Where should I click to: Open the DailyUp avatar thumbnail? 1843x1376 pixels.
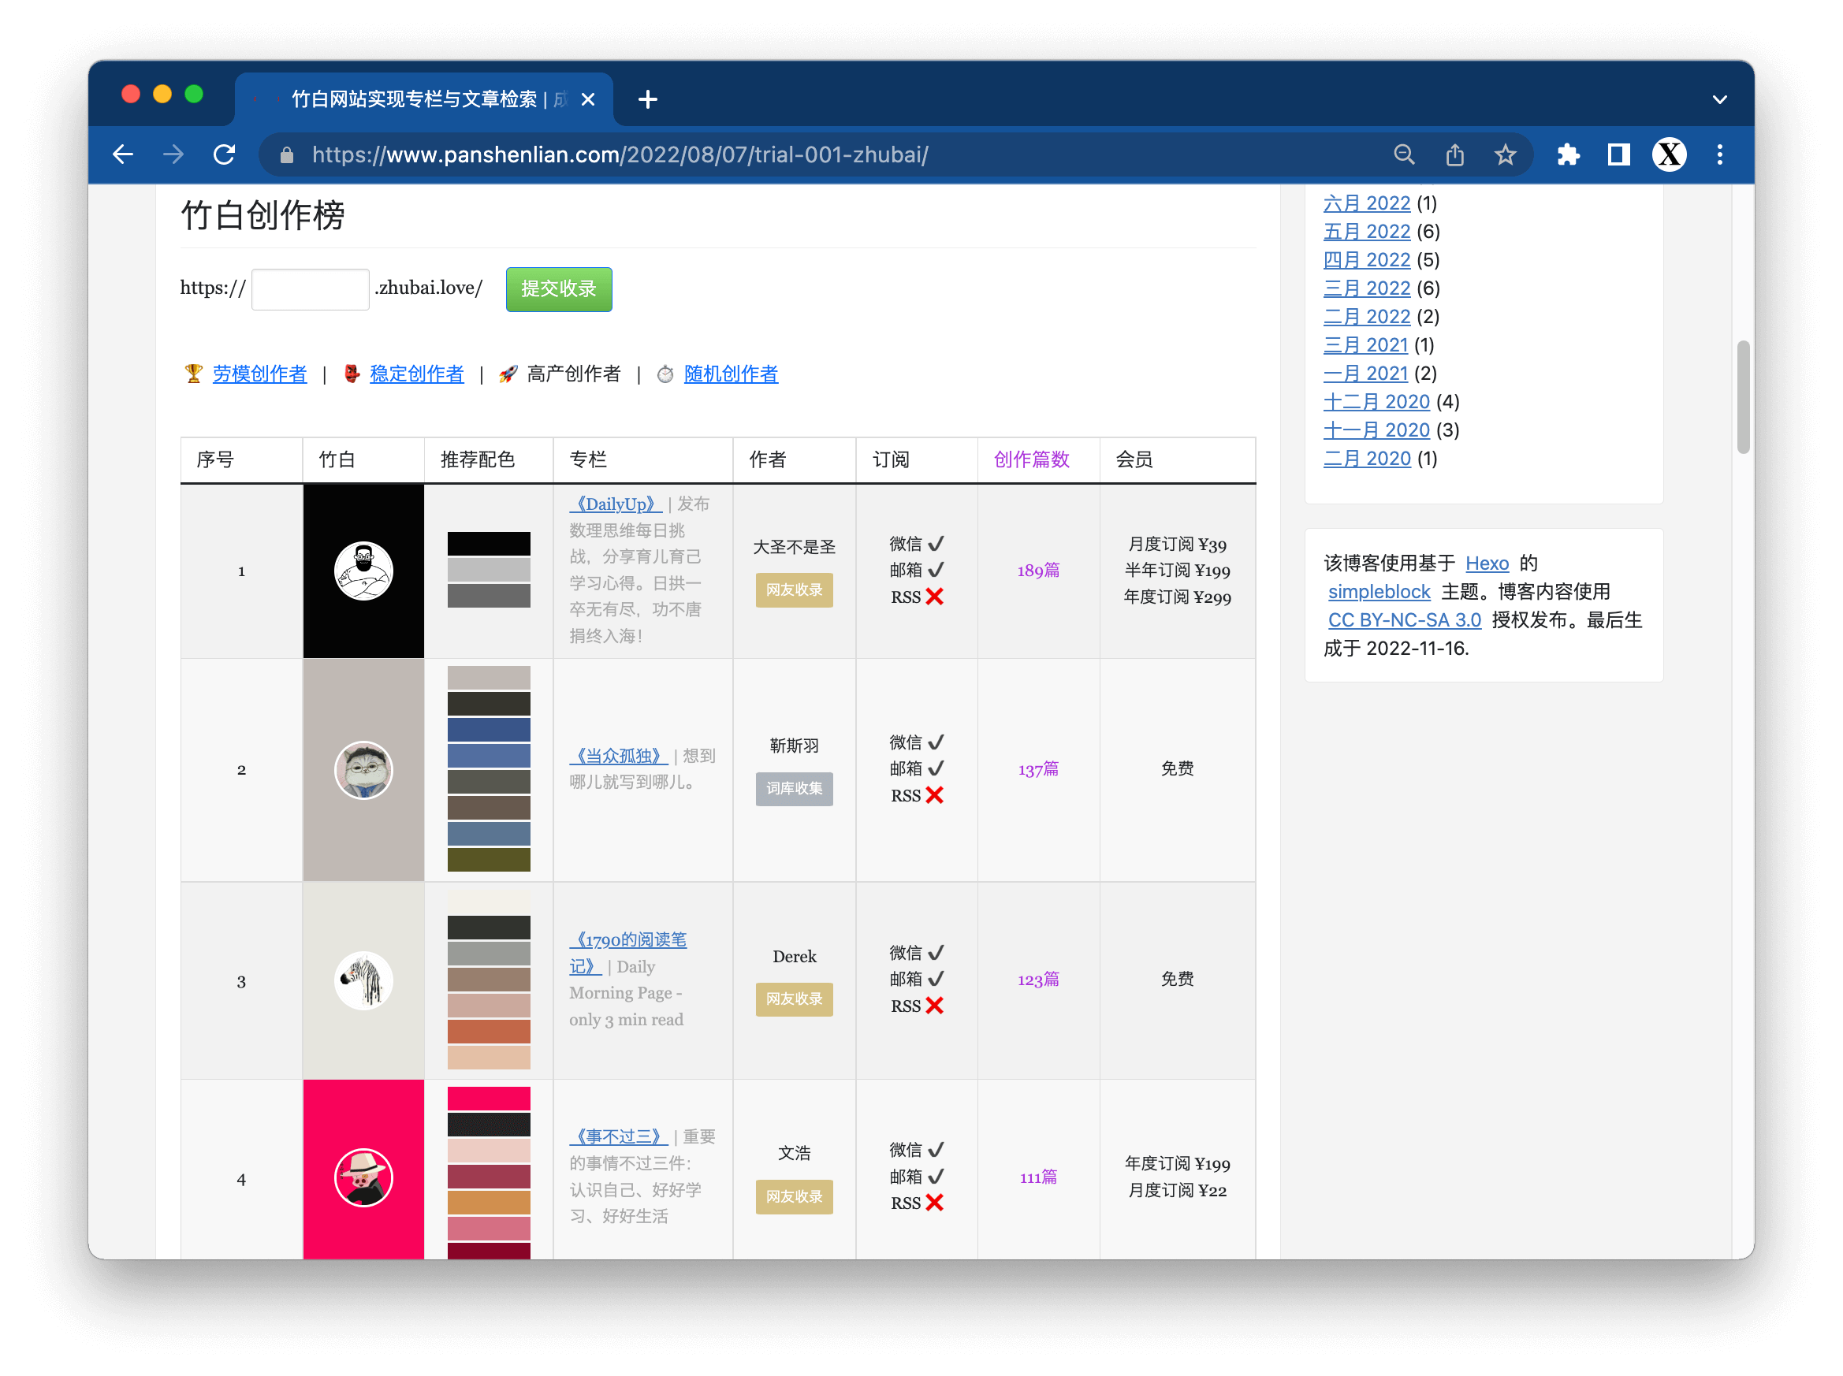click(363, 571)
